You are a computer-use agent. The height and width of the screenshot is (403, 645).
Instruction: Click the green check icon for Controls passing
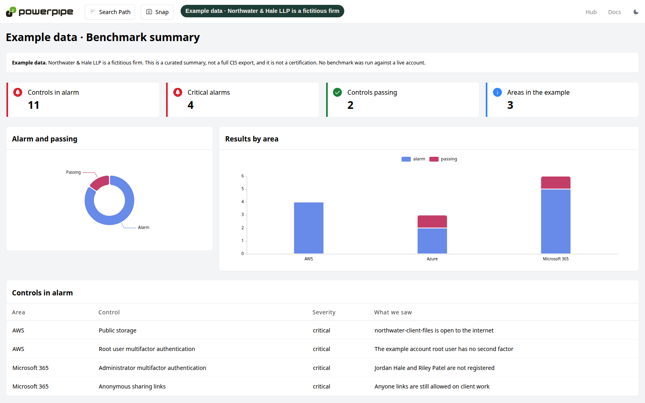337,92
